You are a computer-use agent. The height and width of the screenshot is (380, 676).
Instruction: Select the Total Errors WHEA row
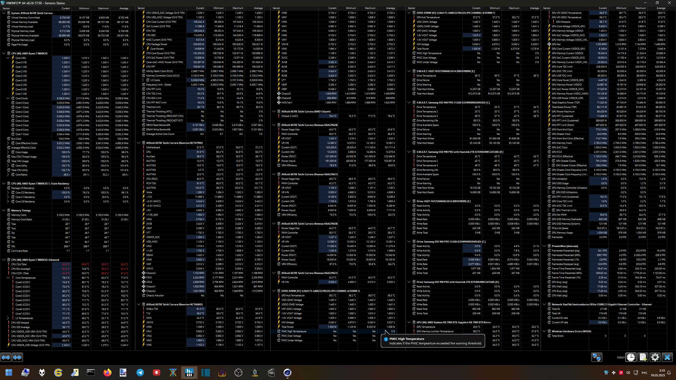(x=557, y=336)
